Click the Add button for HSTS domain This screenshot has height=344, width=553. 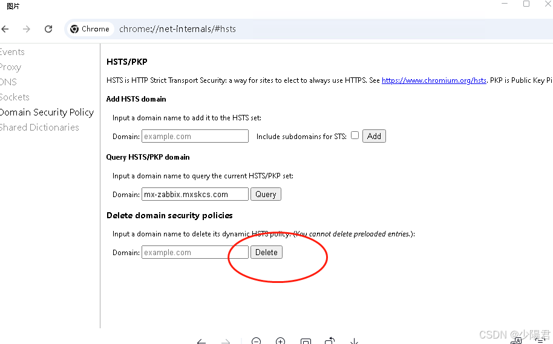click(374, 136)
